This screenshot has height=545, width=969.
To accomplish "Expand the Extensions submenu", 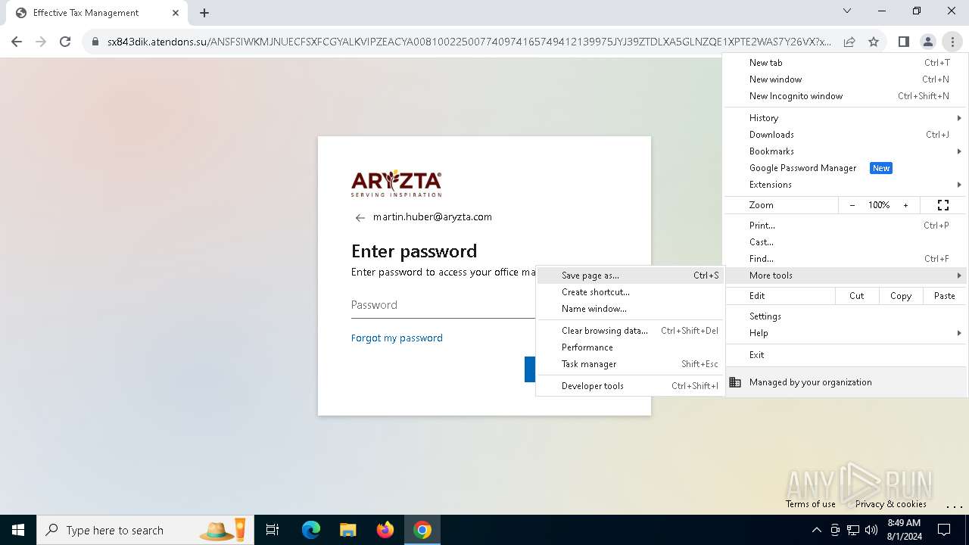I will coord(846,185).
